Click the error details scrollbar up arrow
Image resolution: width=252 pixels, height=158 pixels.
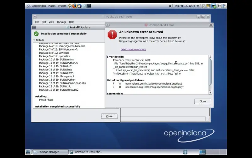coord(210,57)
